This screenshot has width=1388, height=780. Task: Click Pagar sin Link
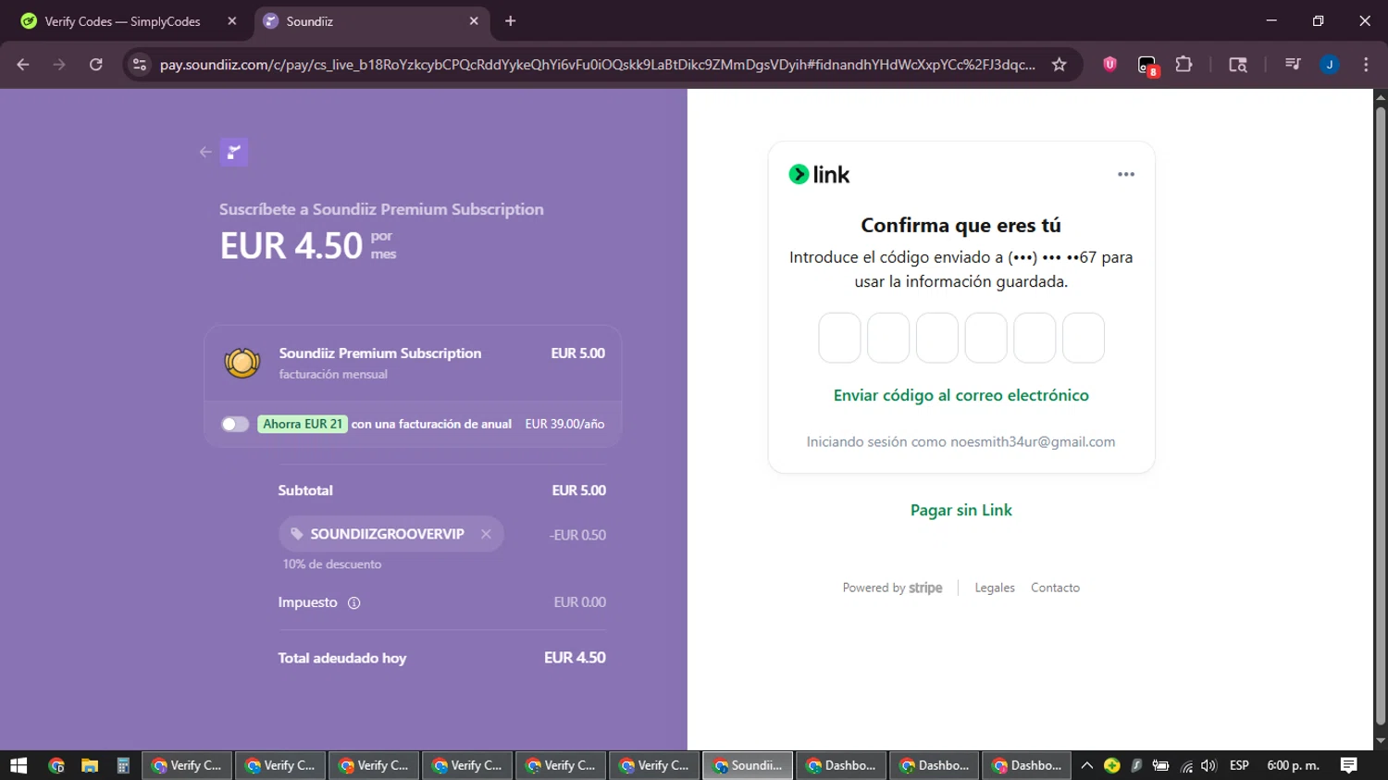click(x=960, y=510)
